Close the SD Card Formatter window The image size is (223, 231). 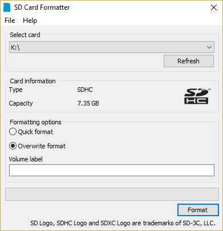point(214,7)
